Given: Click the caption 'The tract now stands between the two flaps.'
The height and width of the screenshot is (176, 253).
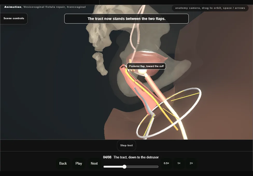Looking at the screenshot, I should (126, 19).
